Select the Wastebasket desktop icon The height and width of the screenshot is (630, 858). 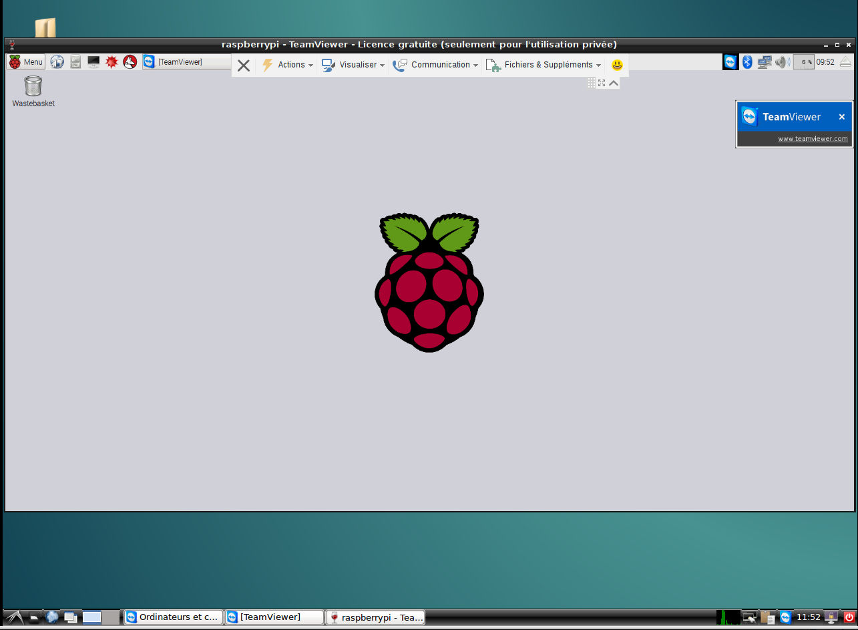(x=33, y=92)
